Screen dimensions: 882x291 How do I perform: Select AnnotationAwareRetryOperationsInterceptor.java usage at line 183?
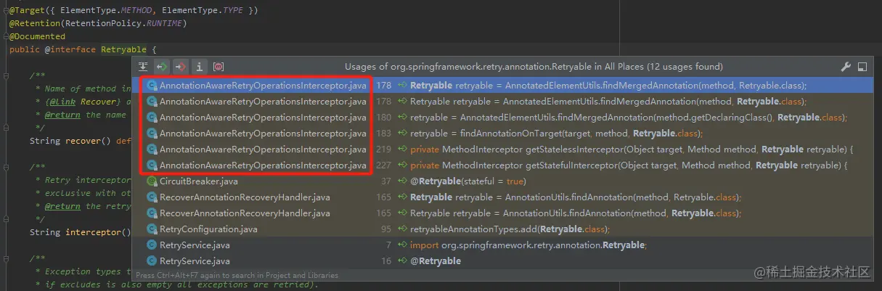click(x=502, y=134)
